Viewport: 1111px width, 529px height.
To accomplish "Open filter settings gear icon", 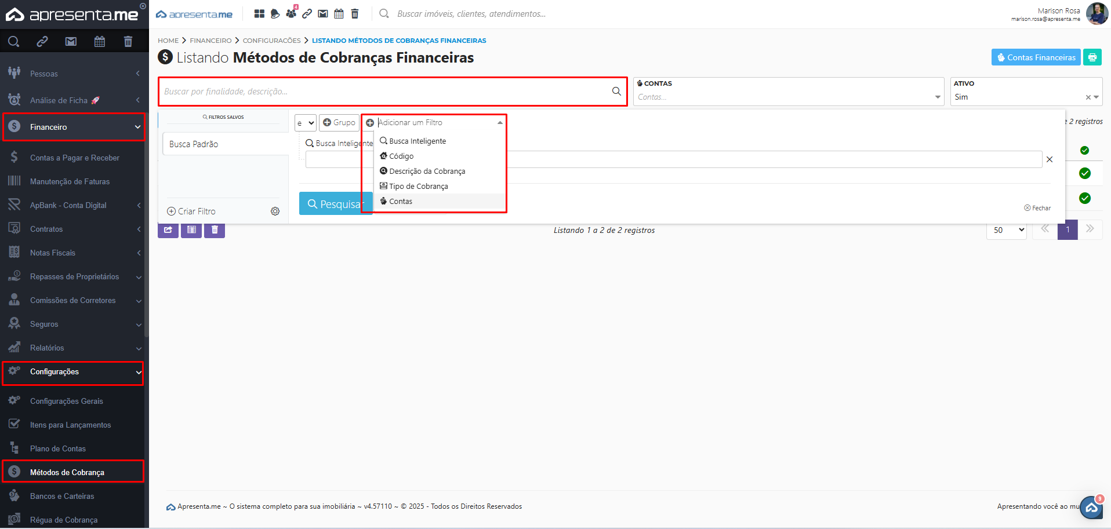I will [275, 211].
